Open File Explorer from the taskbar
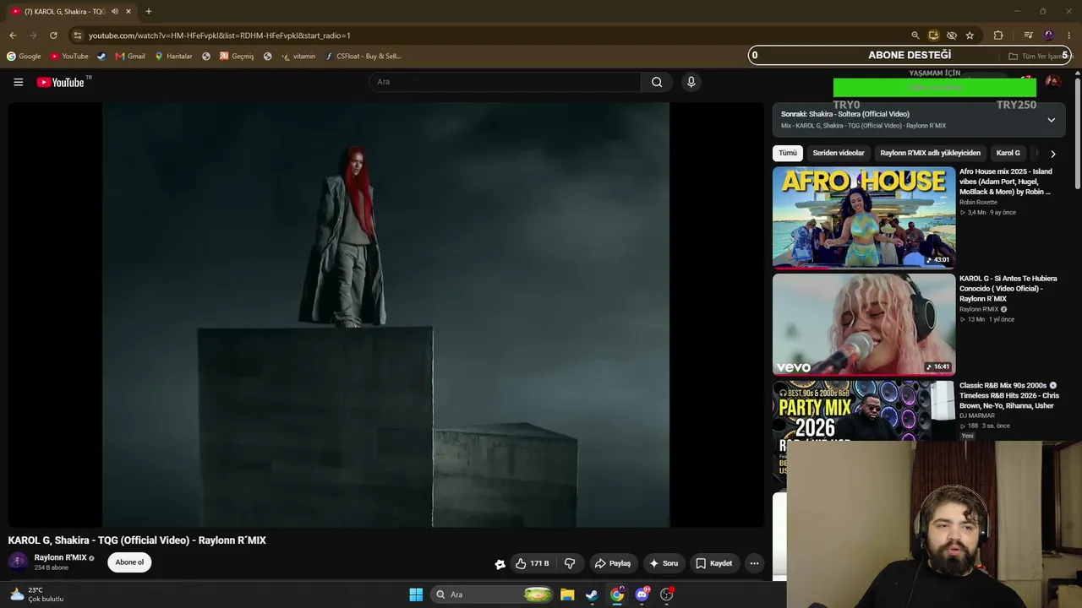The height and width of the screenshot is (608, 1082). click(567, 594)
